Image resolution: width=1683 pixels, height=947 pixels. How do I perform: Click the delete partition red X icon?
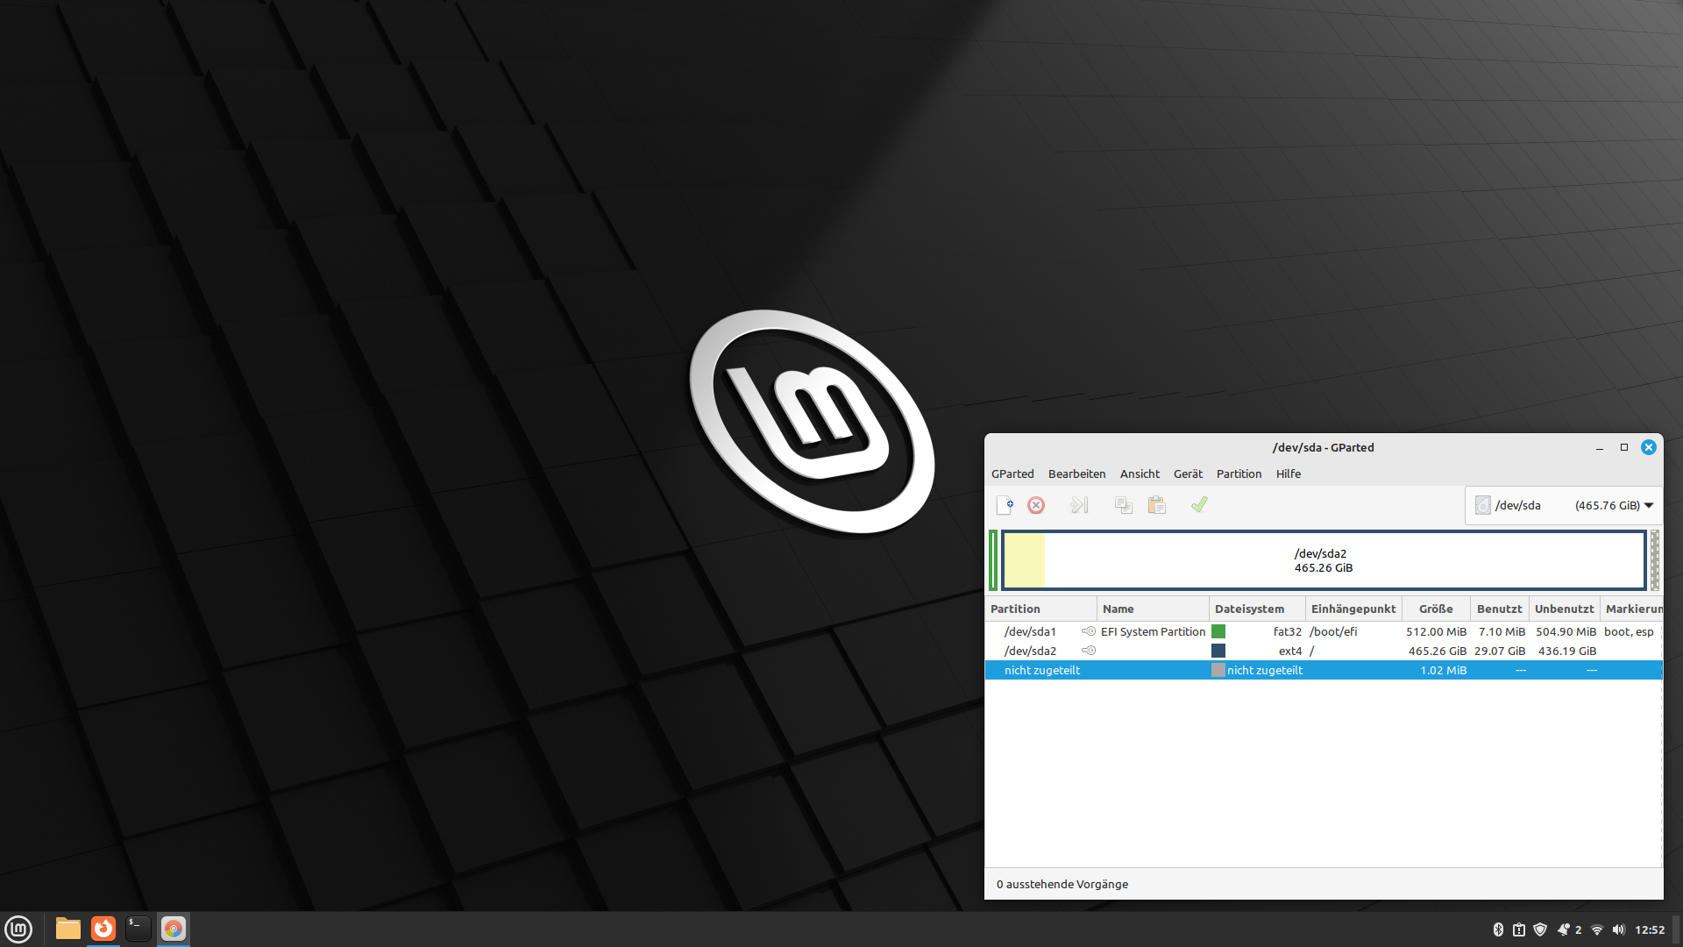[x=1036, y=505]
